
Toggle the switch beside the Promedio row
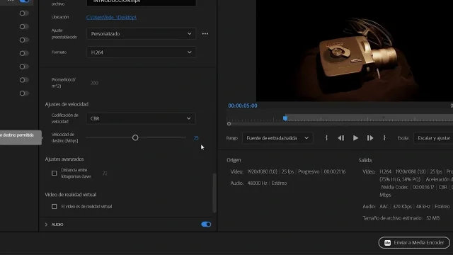point(24,80)
